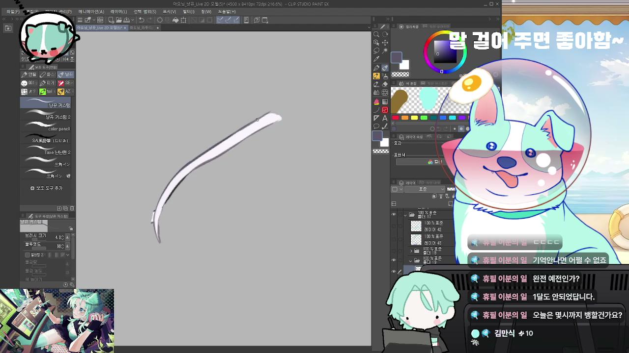The image size is (629, 353).
Task: Delete sub tool with trash icon
Action: [x=72, y=208]
